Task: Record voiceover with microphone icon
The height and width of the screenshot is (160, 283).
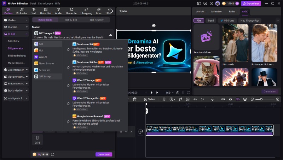Action: pos(213,99)
